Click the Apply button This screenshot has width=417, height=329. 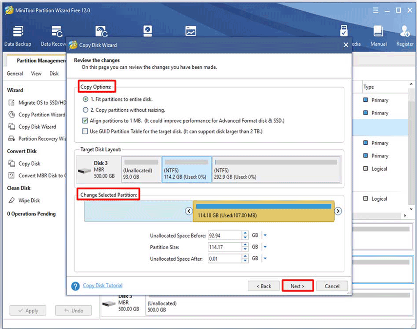click(x=28, y=310)
